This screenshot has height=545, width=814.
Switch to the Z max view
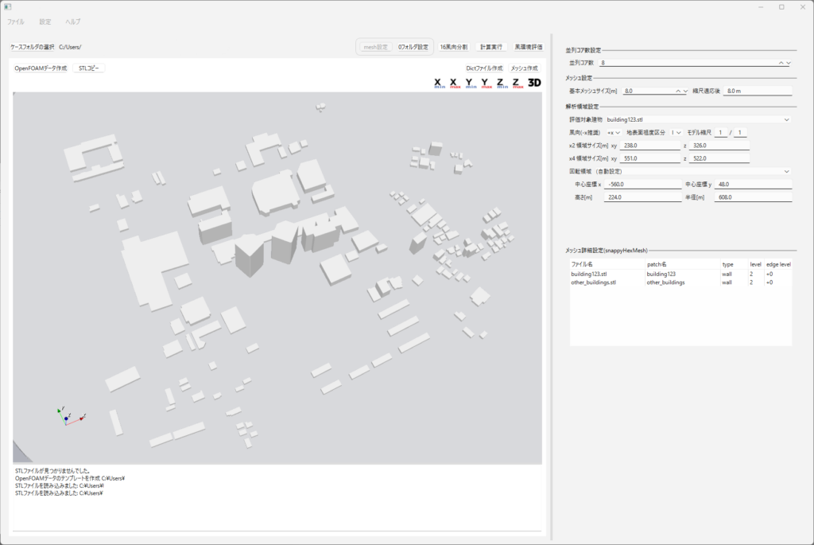(x=517, y=83)
